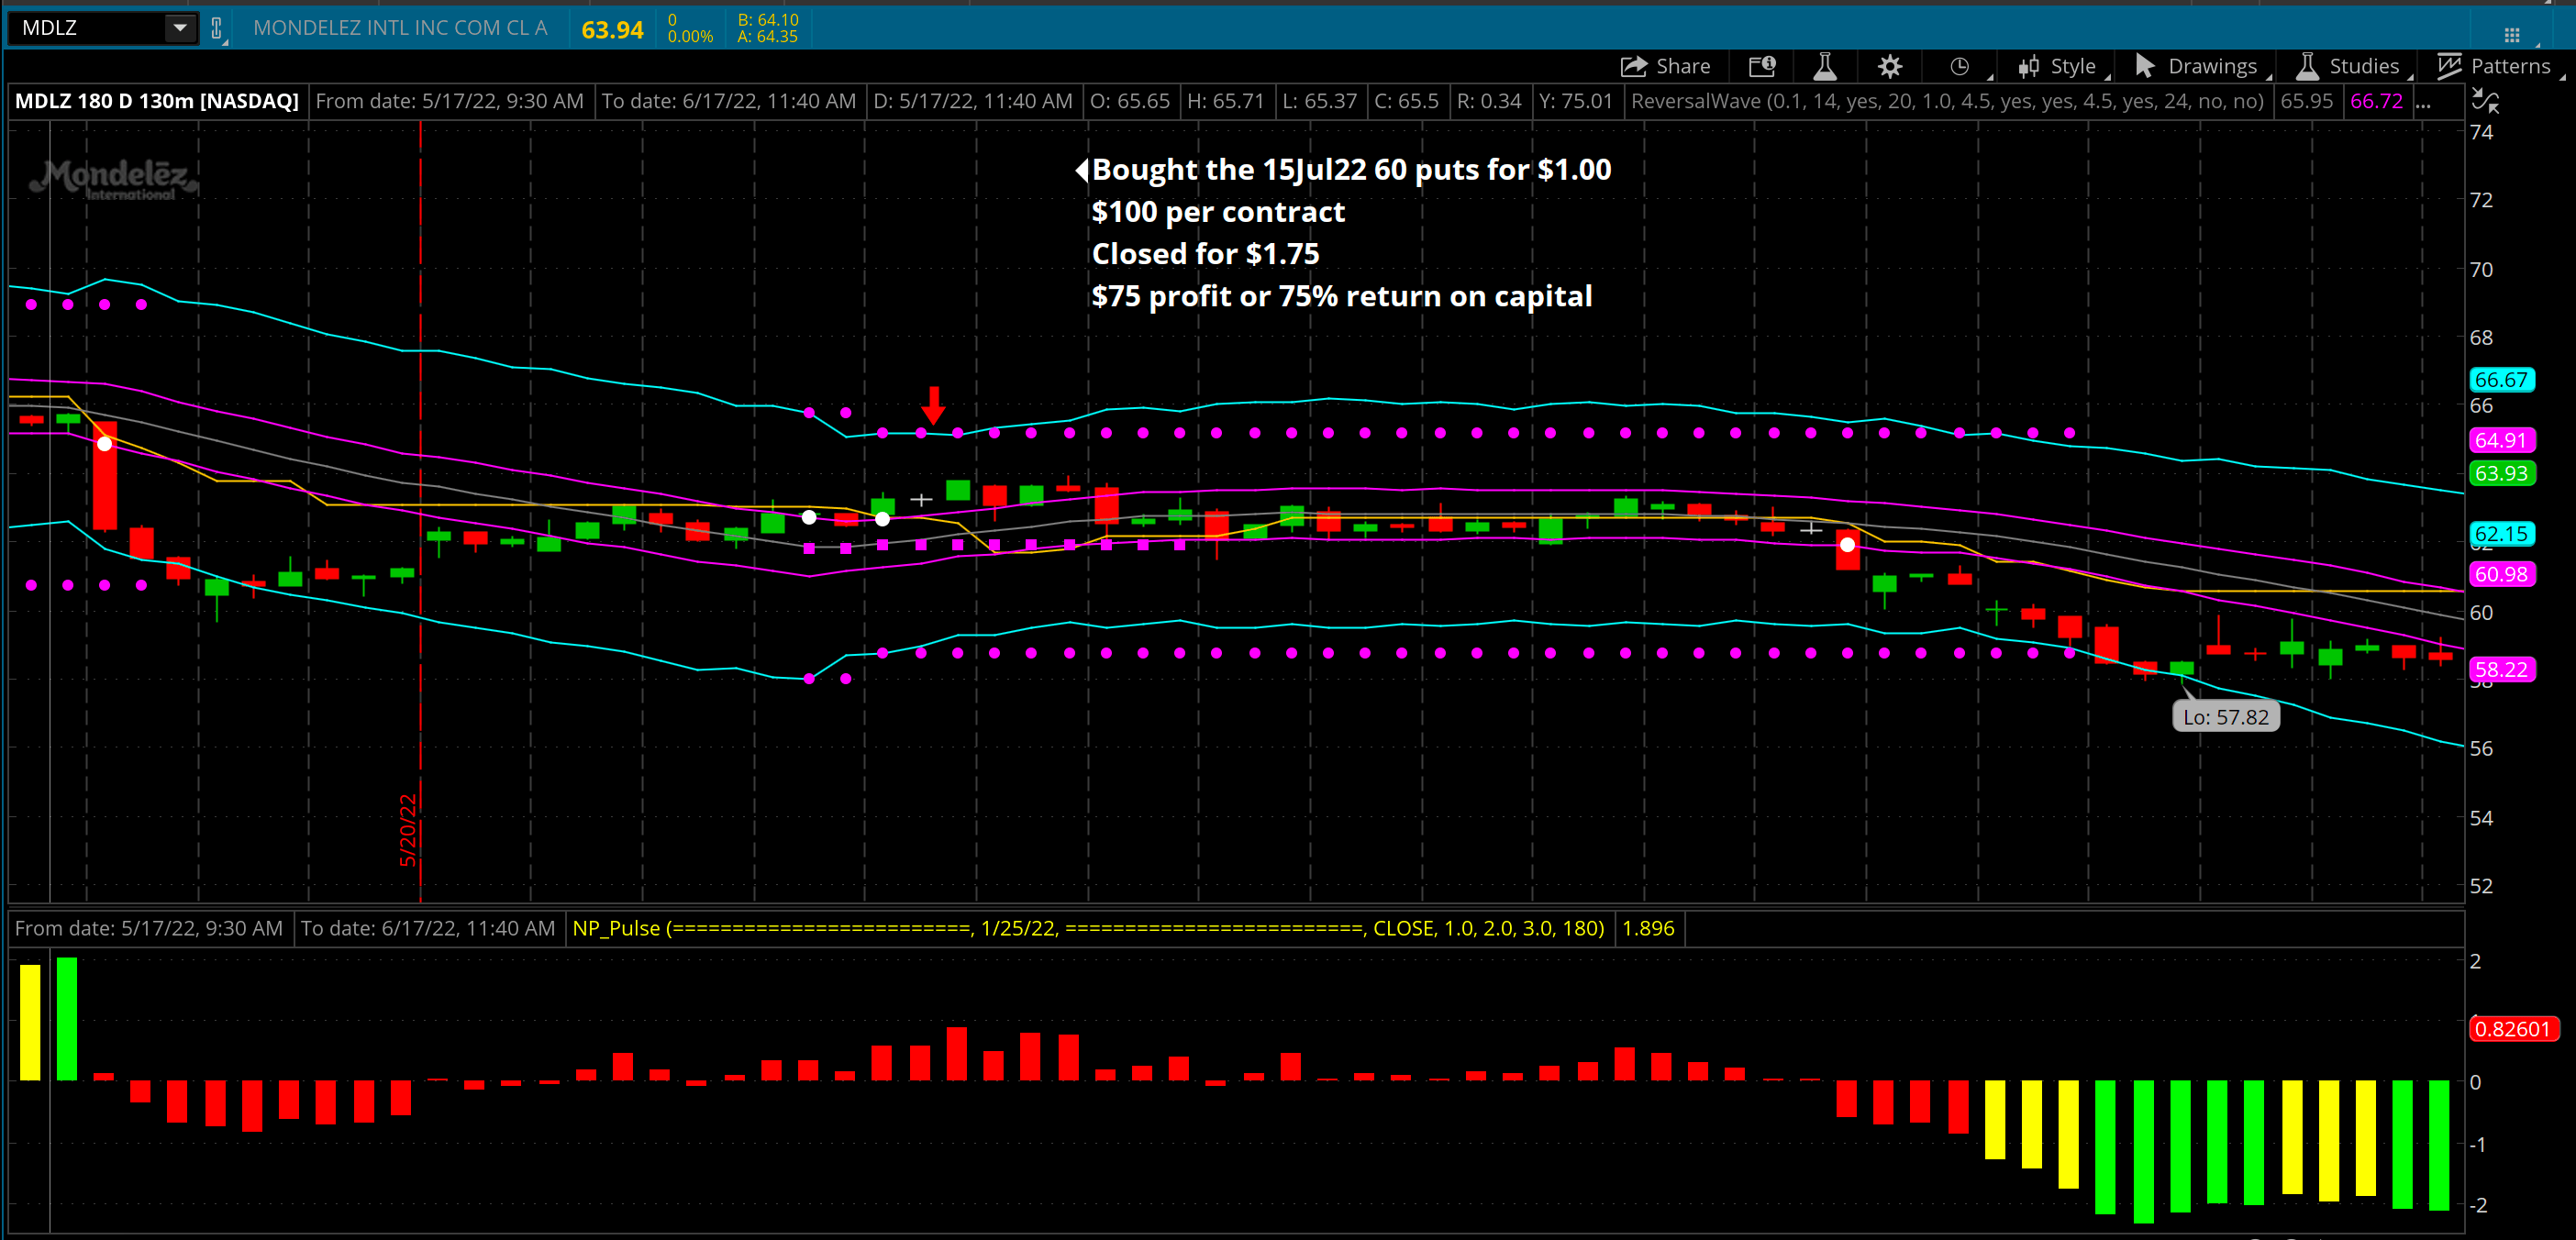Click the H: 65.71 high value
2576x1240 pixels.
point(1226,101)
